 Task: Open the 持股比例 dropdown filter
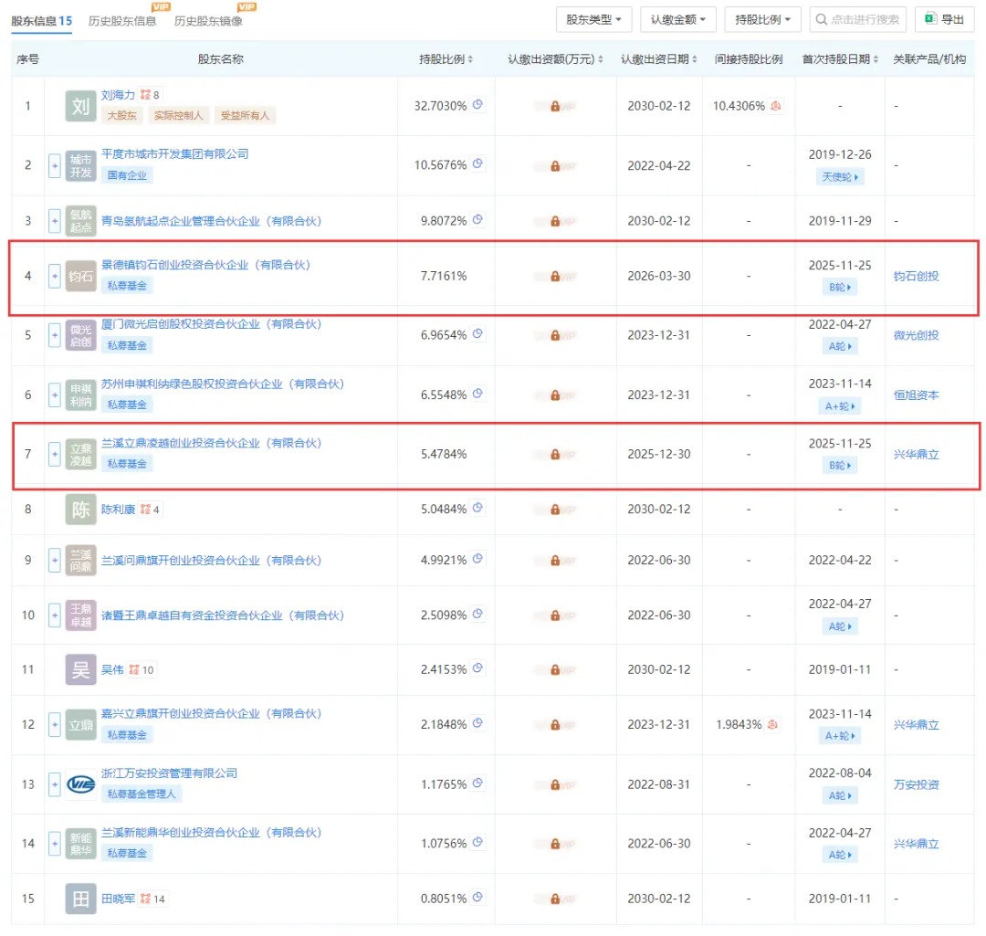point(762,19)
